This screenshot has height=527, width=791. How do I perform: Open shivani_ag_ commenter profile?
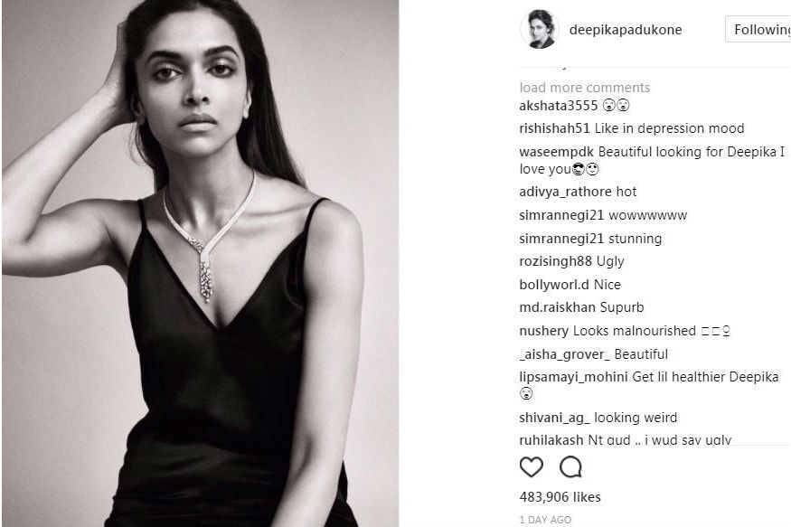click(554, 418)
